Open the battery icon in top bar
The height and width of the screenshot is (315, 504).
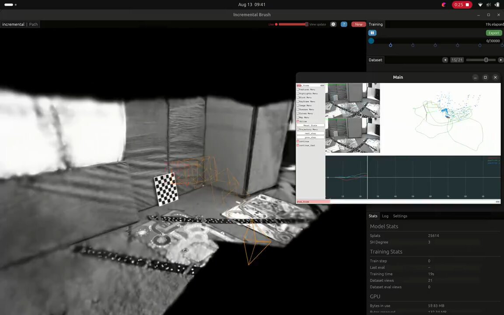pos(497,4)
